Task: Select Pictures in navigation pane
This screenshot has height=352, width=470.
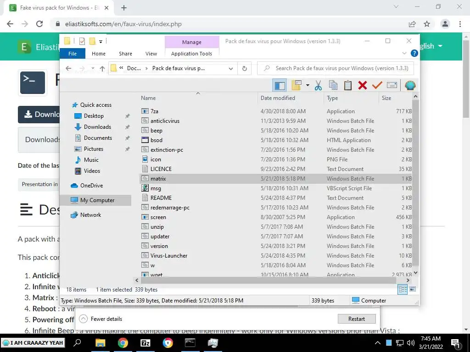Action: coord(93,149)
